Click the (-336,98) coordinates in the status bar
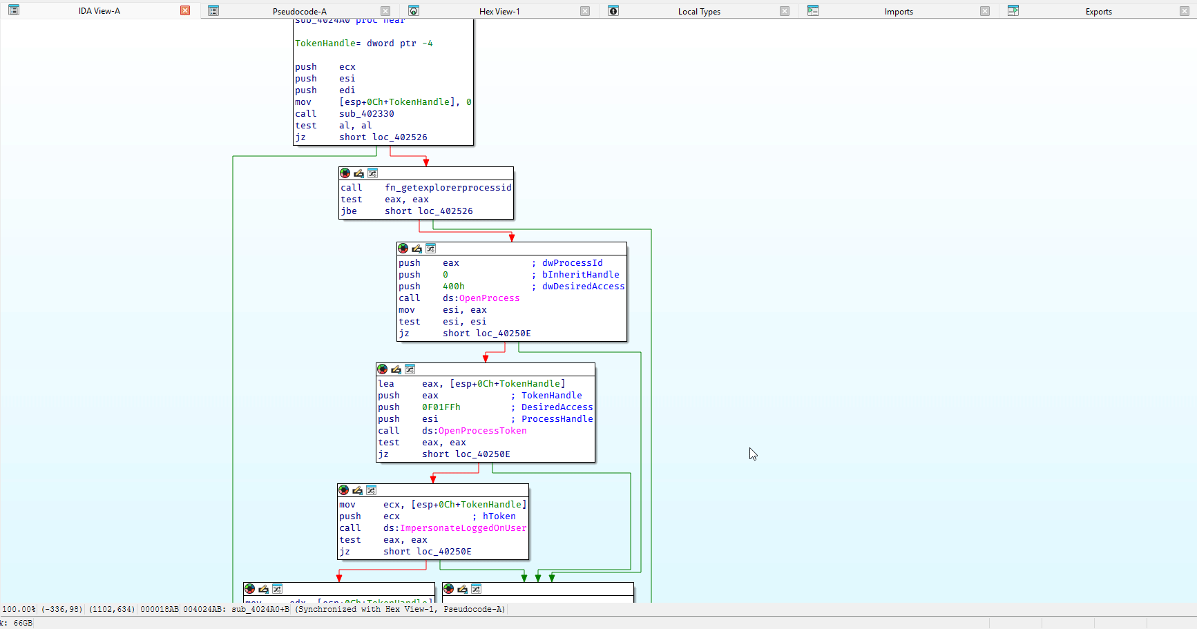 pos(61,609)
